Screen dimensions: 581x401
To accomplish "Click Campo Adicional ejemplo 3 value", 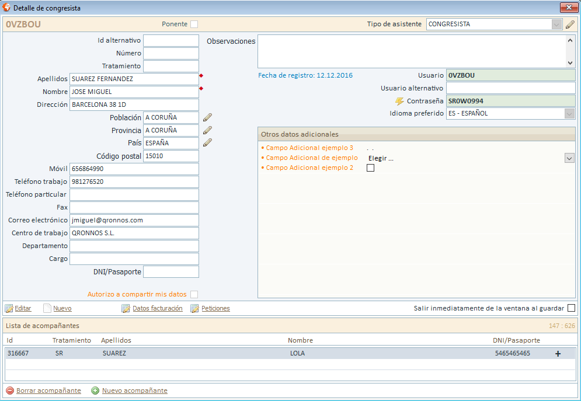I will 370,148.
